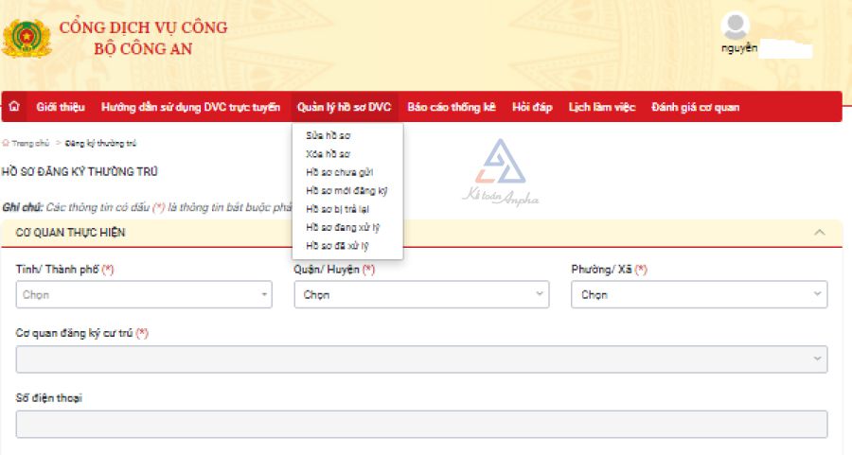
Task: Open the Tỉnh/ Thành phố dropdown
Action: point(144,294)
